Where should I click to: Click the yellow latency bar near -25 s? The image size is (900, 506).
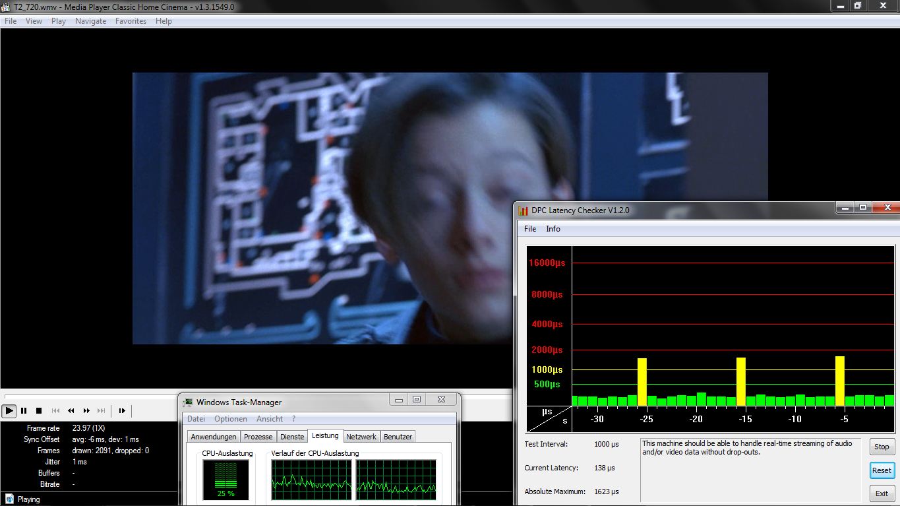tap(642, 382)
